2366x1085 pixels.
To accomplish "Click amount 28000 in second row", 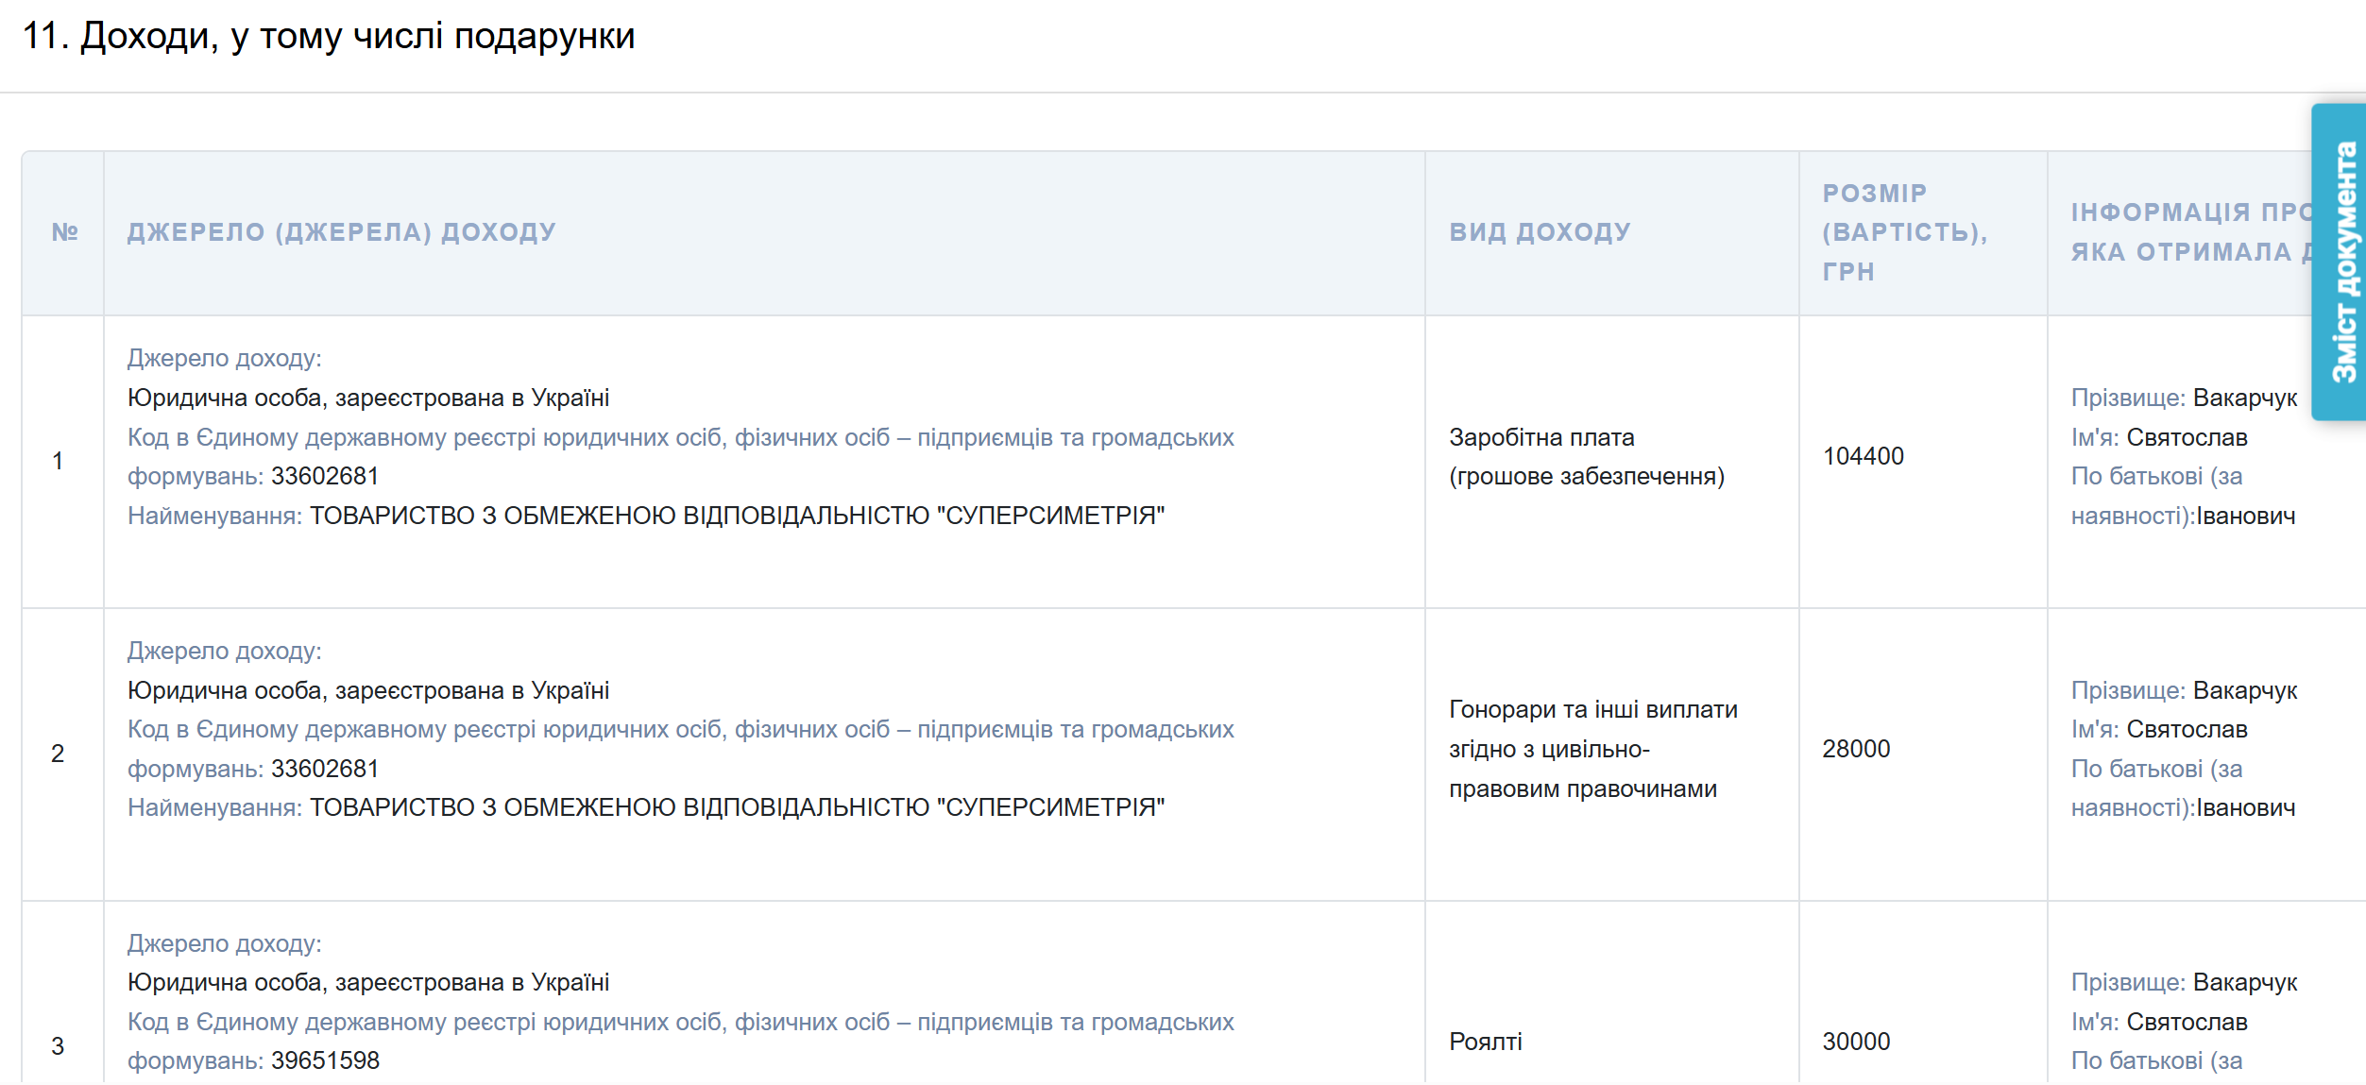I will 1856,749.
